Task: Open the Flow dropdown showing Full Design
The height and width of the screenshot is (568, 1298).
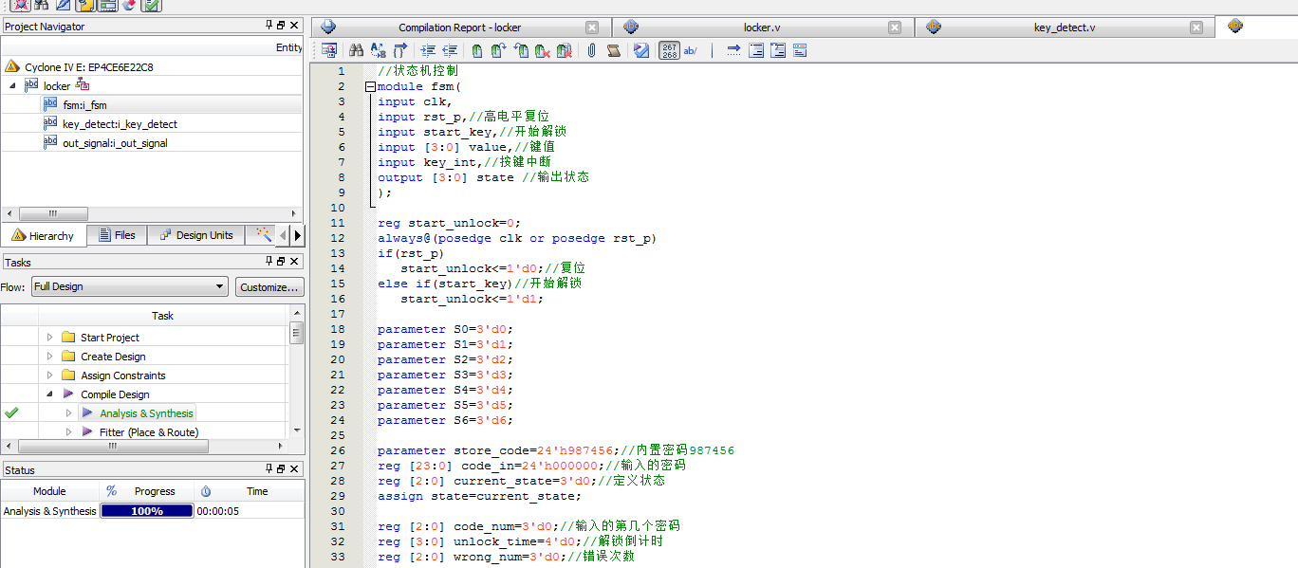Action: point(129,286)
